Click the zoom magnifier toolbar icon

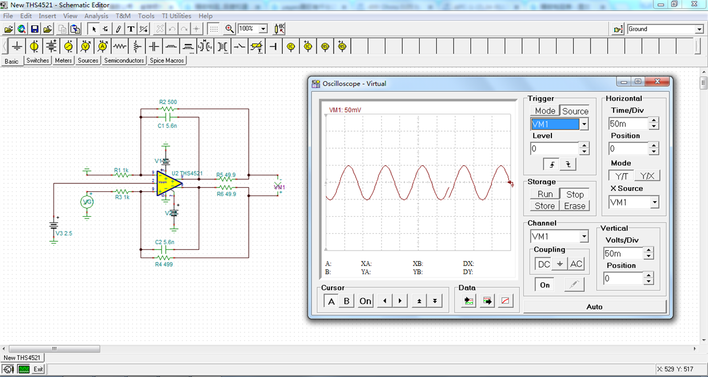click(x=230, y=29)
